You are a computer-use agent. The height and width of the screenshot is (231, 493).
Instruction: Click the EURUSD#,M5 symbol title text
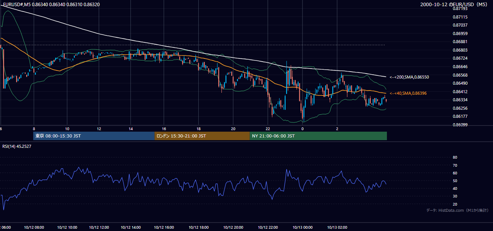16,4
